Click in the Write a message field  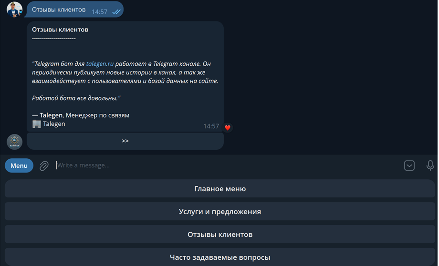click(227, 165)
